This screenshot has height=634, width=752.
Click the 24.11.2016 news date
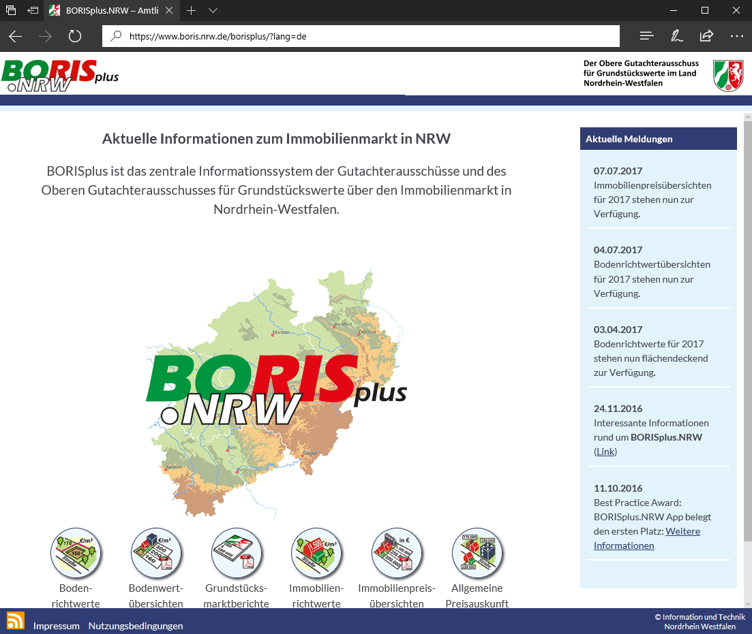pos(618,409)
